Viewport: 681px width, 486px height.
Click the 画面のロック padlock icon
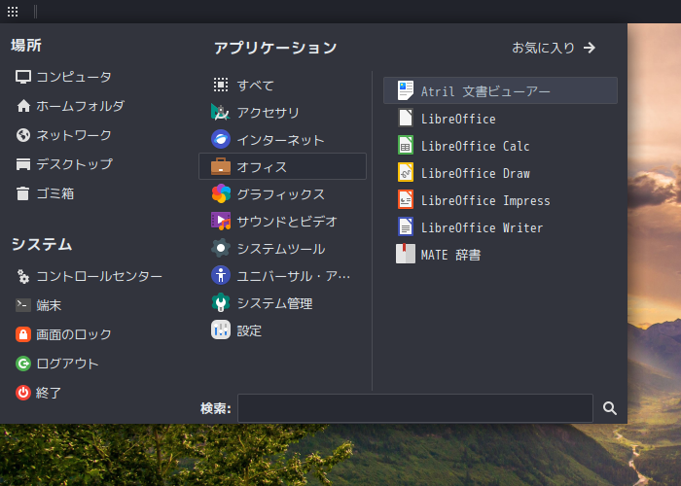(23, 334)
